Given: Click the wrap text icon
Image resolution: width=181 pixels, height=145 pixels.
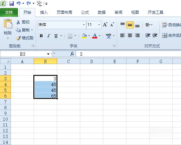Looking at the screenshot, I should click(x=165, y=25).
